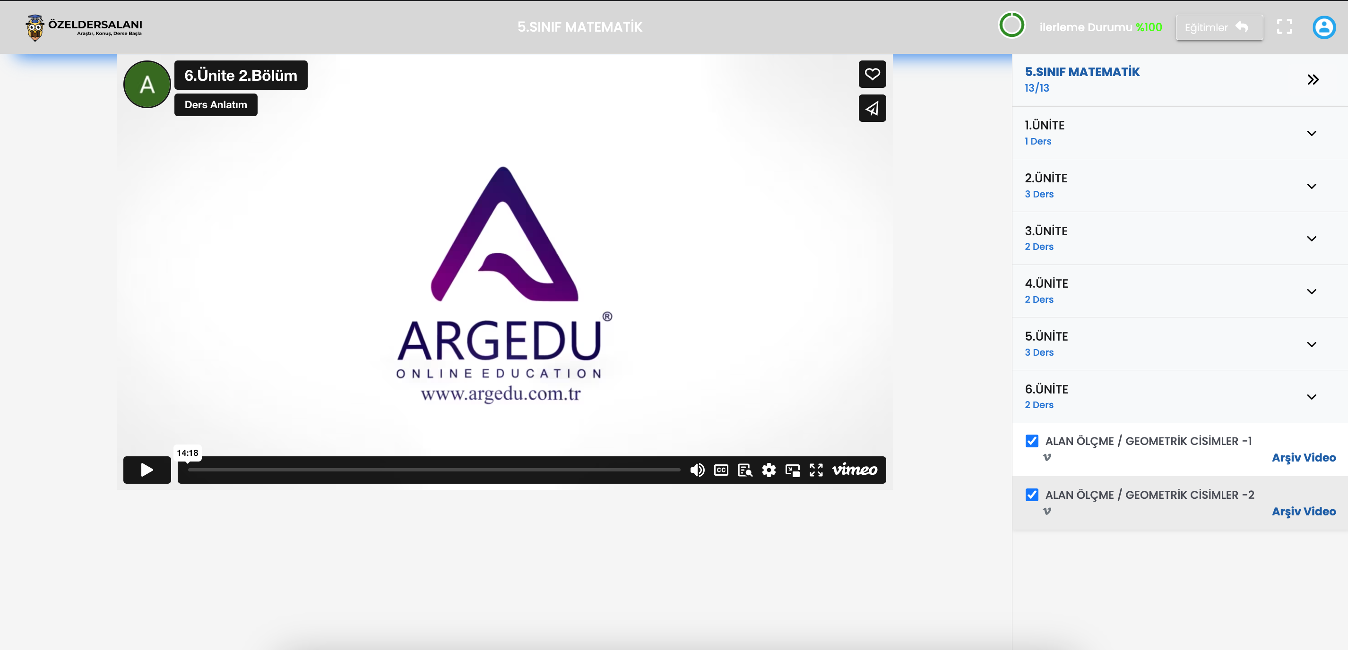This screenshot has width=1348, height=650.
Task: Click the Eğitimler back button
Action: [x=1219, y=27]
